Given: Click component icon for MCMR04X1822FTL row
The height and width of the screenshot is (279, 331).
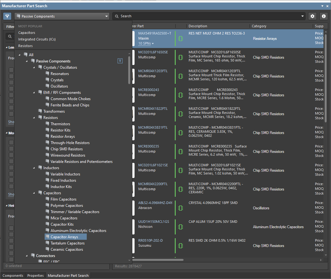Looking at the screenshot, I should pos(180,114).
